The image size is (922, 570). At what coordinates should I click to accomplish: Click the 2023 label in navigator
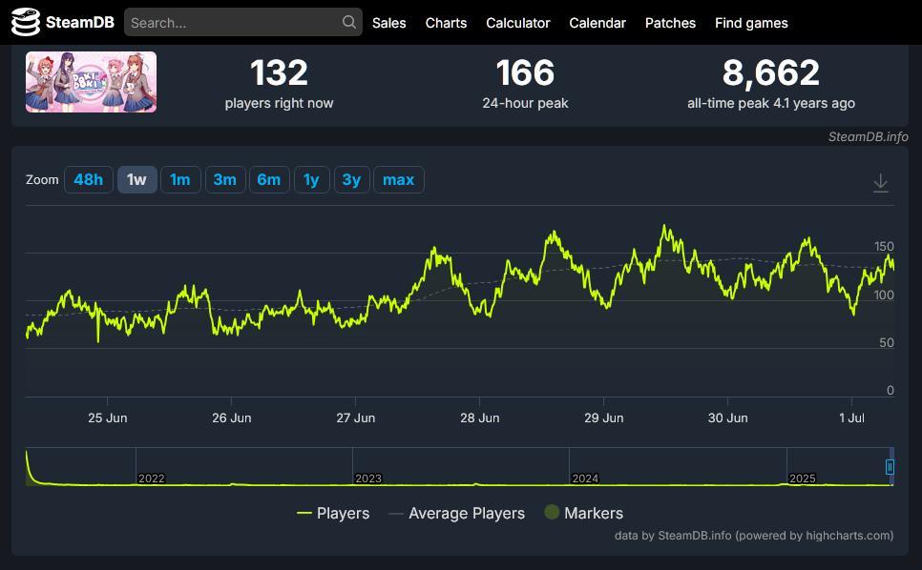tap(368, 478)
